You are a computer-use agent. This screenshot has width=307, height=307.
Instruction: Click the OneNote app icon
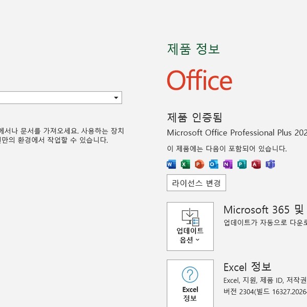[x=228, y=164]
